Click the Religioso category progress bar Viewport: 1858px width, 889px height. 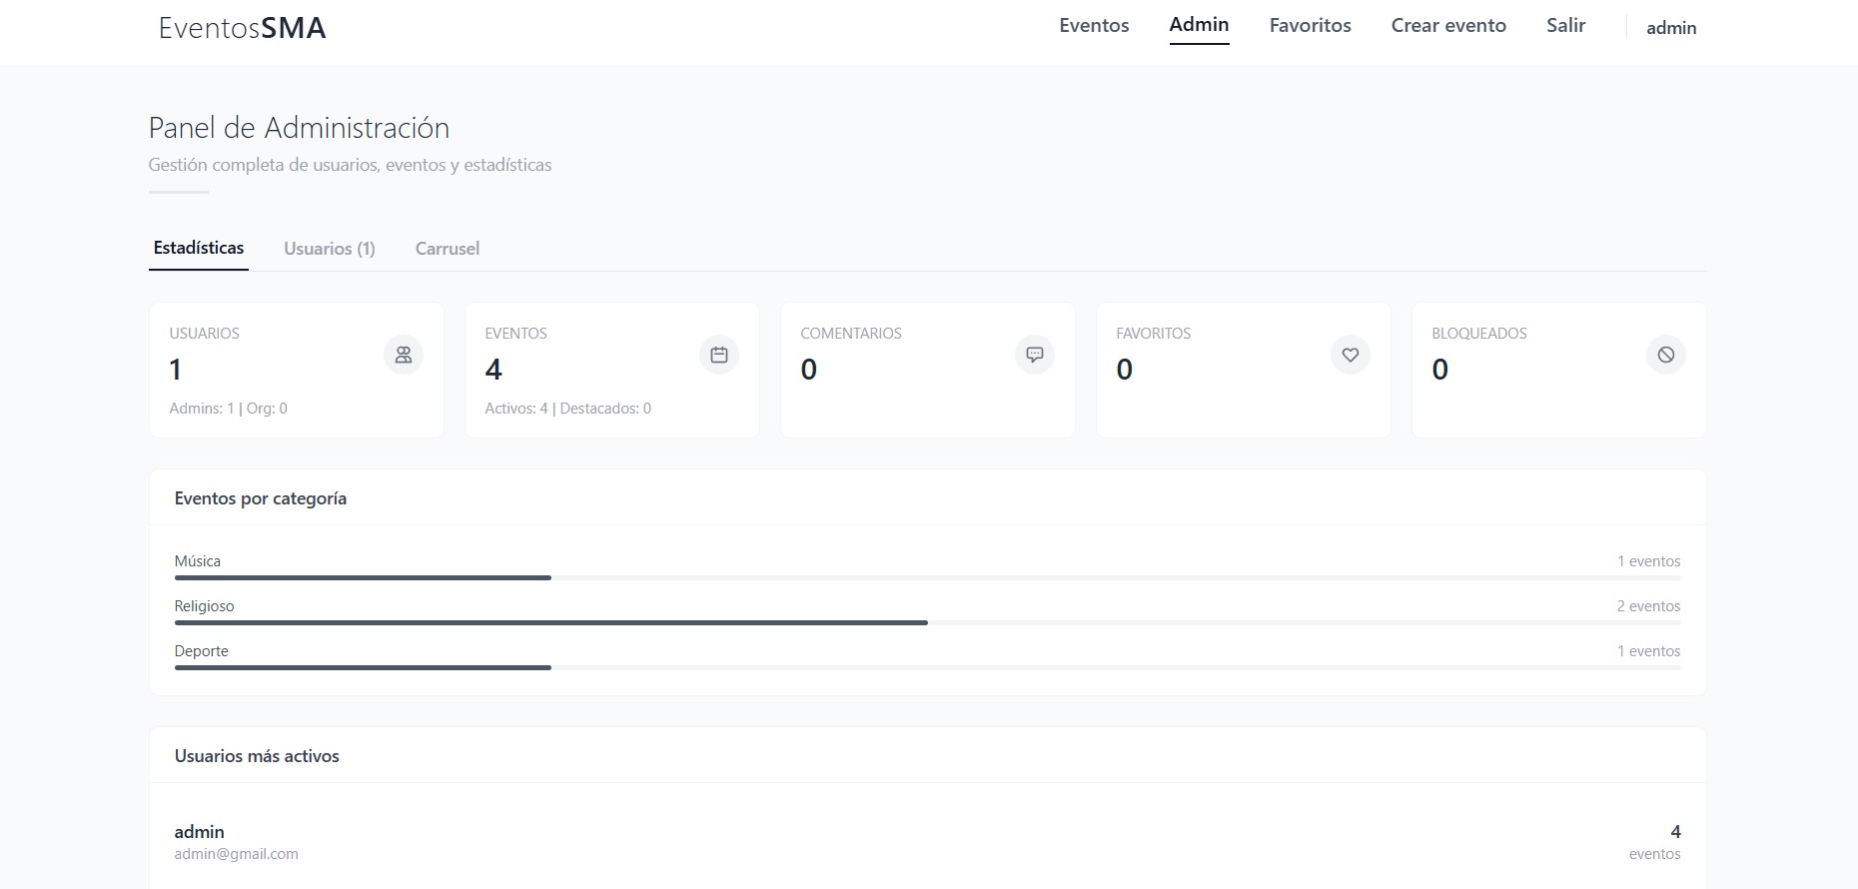[x=927, y=622]
